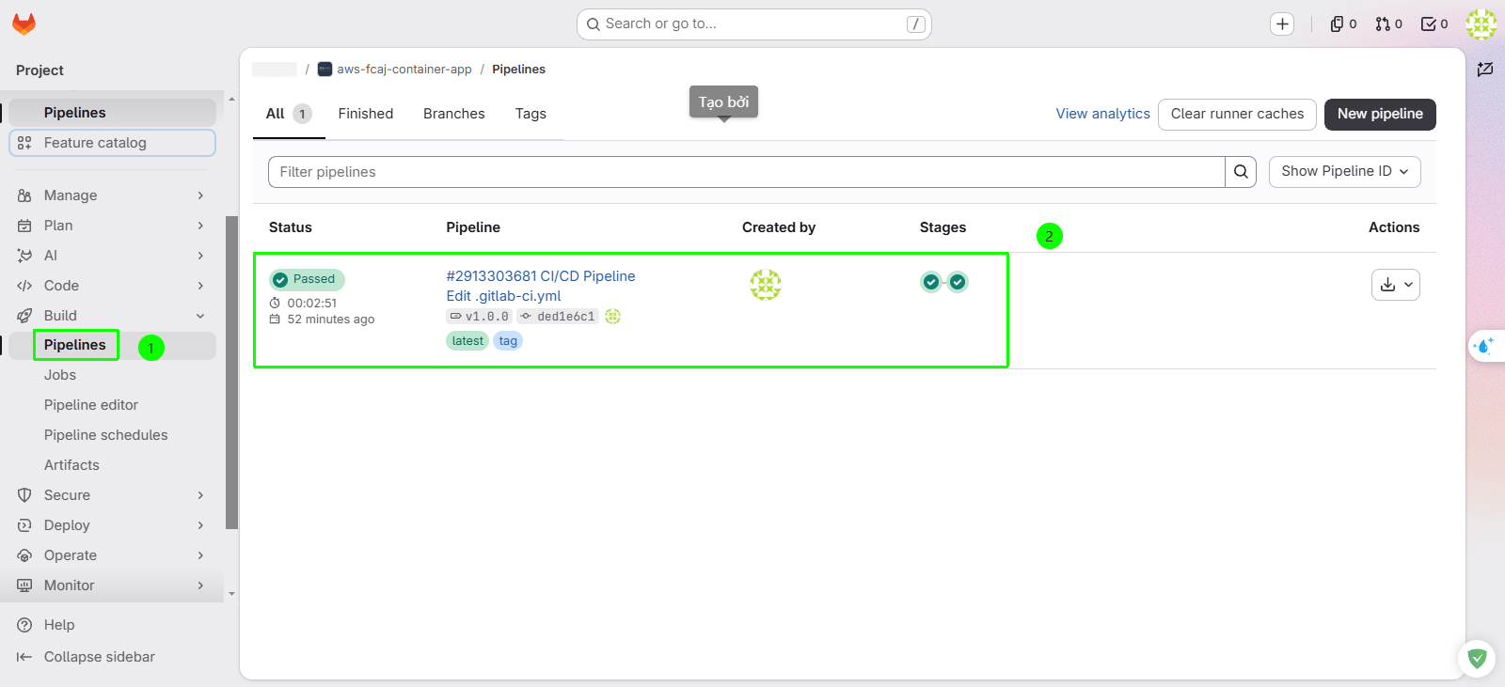Click the magnifier button beside Filter pipelines

(x=1241, y=172)
